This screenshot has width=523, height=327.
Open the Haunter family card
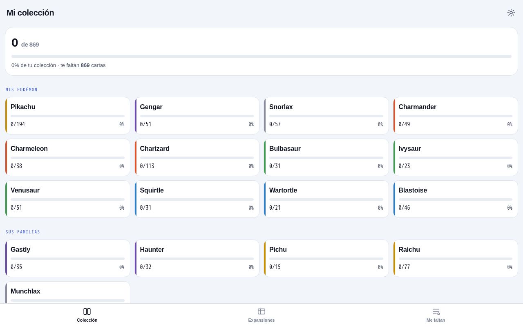click(197, 258)
